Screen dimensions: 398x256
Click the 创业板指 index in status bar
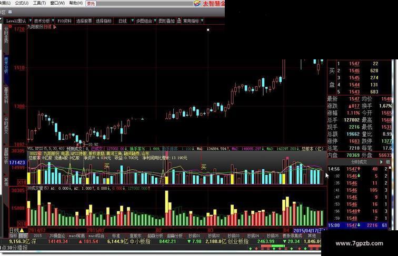pos(238,242)
